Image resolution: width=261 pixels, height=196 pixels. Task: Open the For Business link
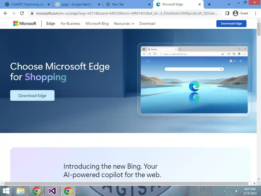pyautogui.click(x=70, y=24)
